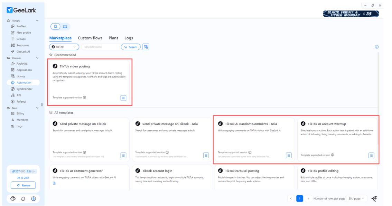Click the Search button
The image size is (392, 206).
130,47
